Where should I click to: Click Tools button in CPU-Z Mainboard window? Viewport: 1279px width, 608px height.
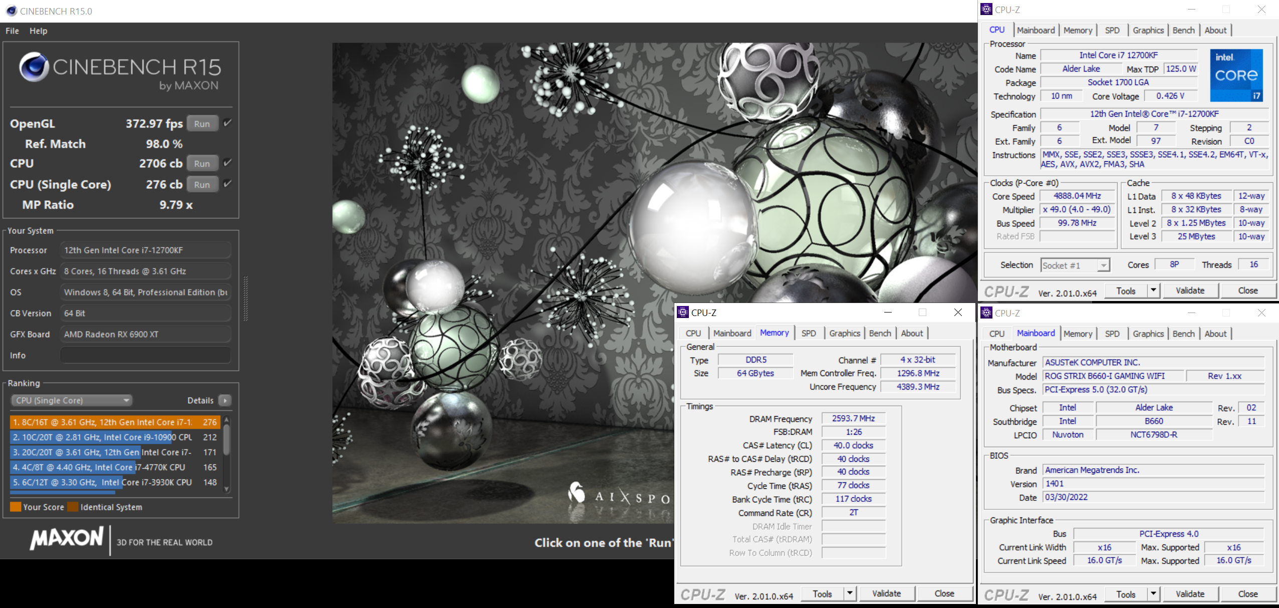(x=1126, y=594)
